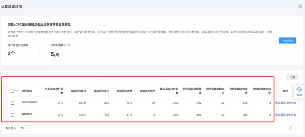The image size is (305, 137).
Task: Click the 当前周均展现 column header
Action: [x=78, y=91]
